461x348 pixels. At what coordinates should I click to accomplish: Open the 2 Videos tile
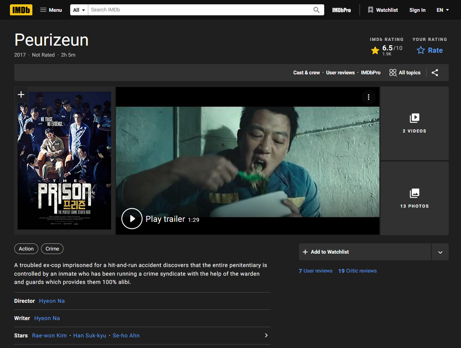coord(414,123)
